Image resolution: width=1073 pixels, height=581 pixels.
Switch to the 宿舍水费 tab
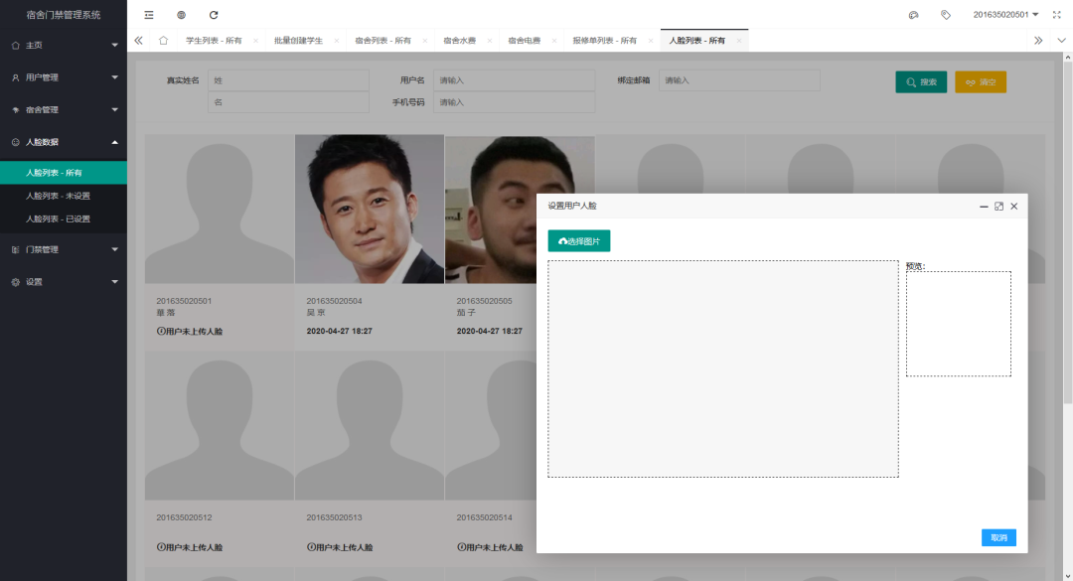[459, 41]
